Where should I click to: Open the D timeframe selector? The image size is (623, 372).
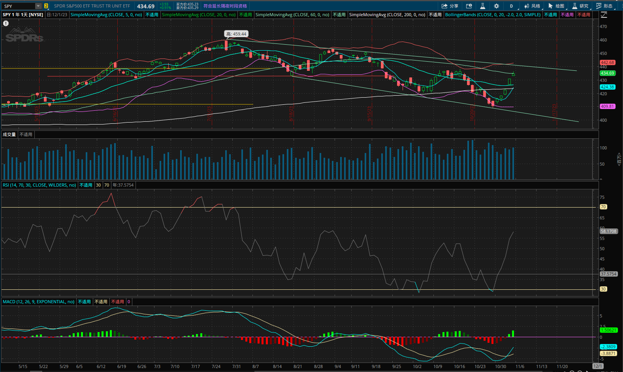click(x=511, y=6)
